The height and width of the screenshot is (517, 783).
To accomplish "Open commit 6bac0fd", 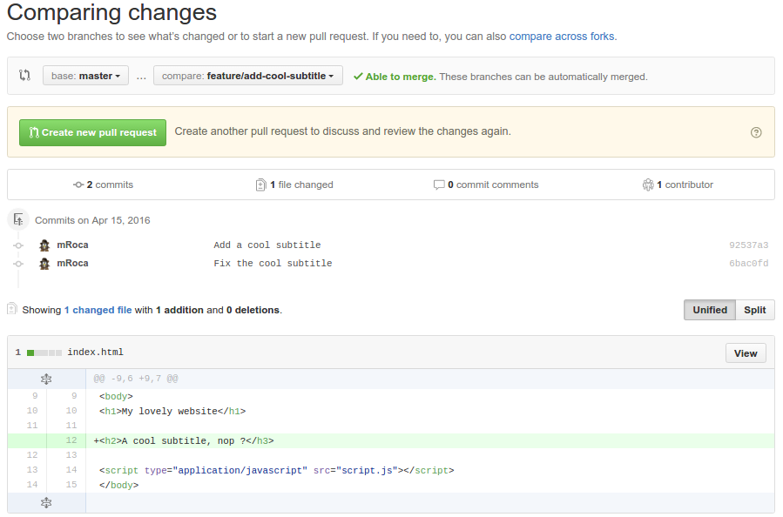I will pos(749,263).
